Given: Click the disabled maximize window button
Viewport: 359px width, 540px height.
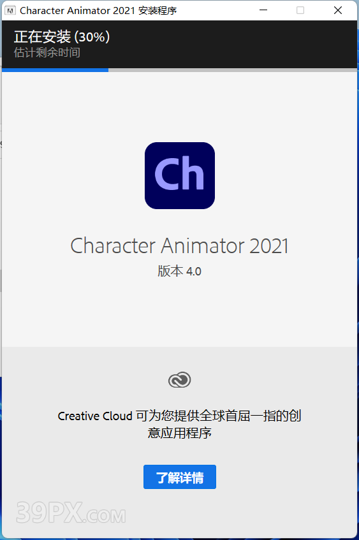Looking at the screenshot, I should tap(300, 10).
